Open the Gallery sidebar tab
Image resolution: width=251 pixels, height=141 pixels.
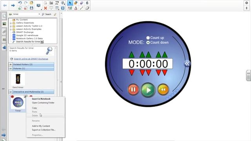coord(4,24)
